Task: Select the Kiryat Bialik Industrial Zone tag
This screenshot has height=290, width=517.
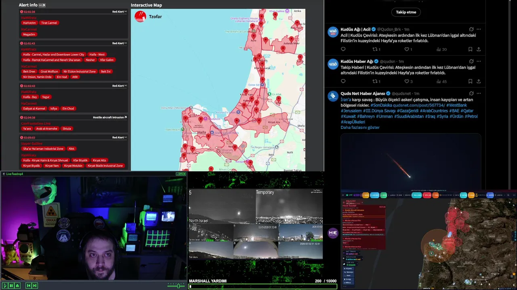Action: [105, 166]
